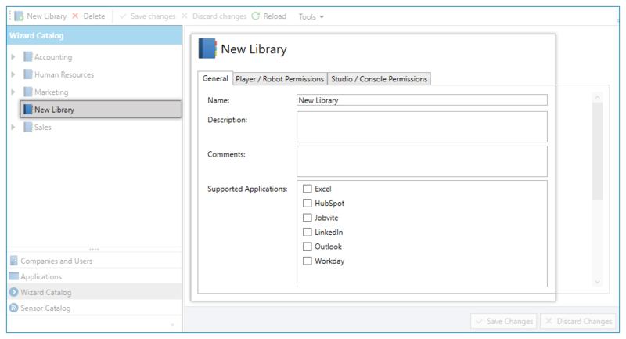Click the Human Resources library icon
The width and height of the screenshot is (626, 339).
point(28,74)
